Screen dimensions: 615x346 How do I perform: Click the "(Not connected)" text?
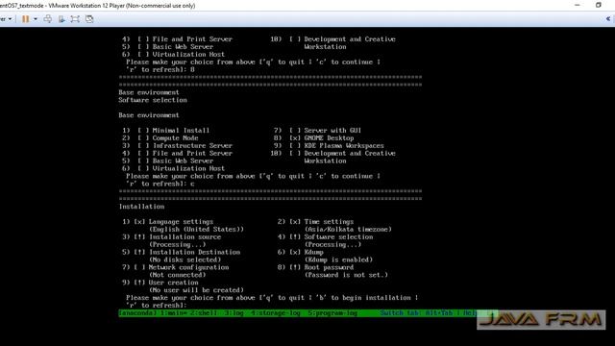pyautogui.click(x=177, y=275)
